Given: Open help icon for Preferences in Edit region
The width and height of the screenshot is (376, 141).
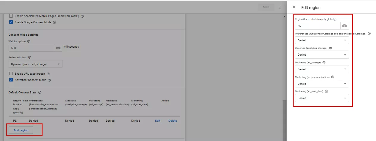Looking at the screenshot, I should click(369, 34).
